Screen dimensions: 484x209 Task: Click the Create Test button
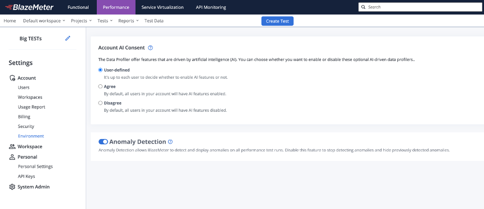tap(277, 21)
